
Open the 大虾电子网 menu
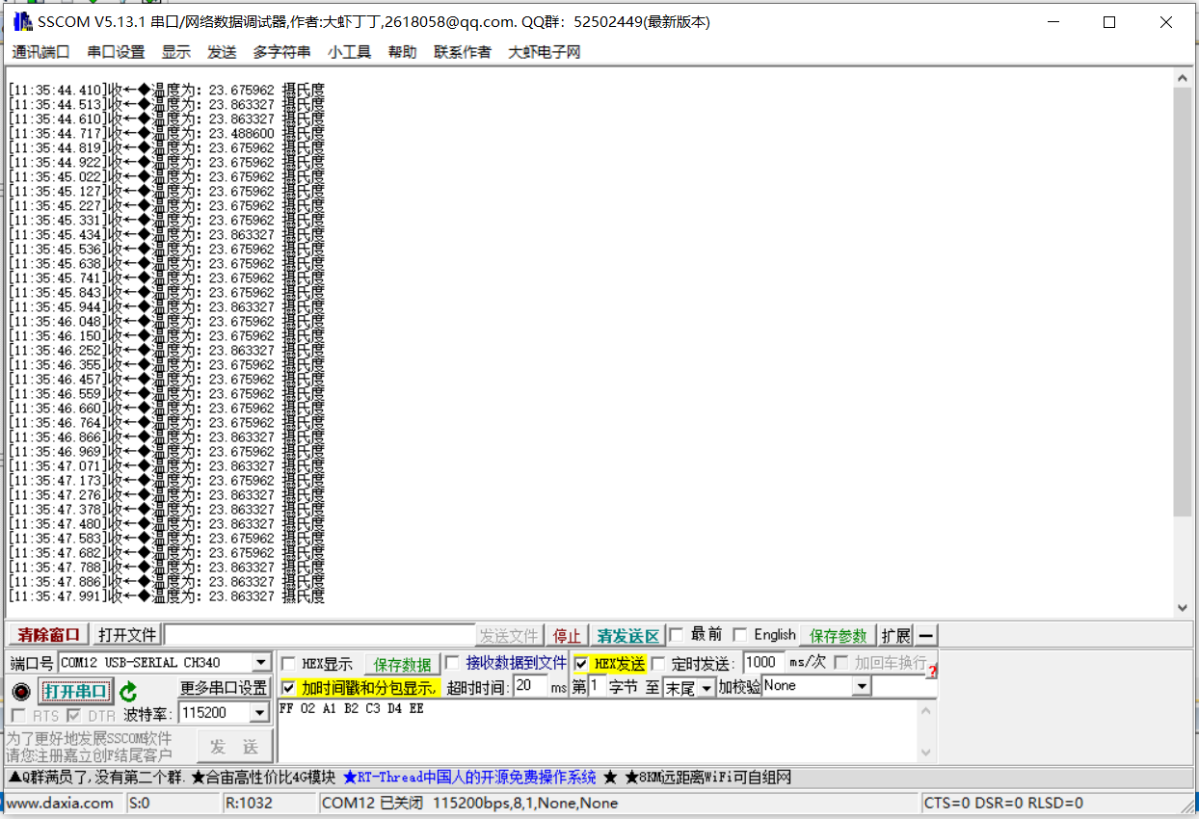point(545,52)
